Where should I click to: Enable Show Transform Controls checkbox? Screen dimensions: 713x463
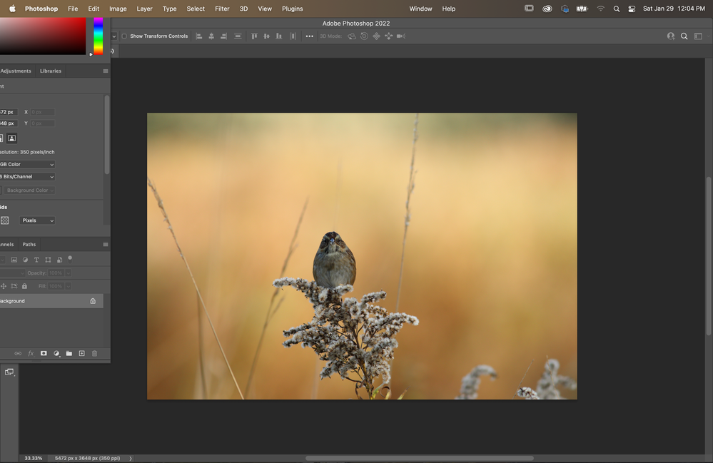point(124,36)
